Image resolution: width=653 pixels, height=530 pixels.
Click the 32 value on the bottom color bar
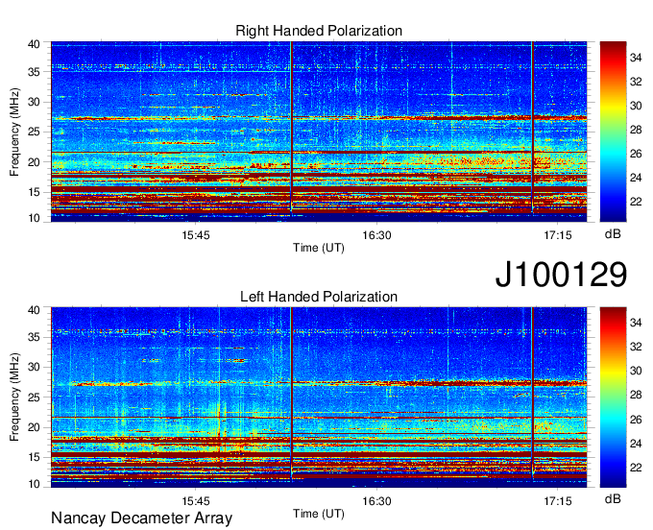[636, 347]
